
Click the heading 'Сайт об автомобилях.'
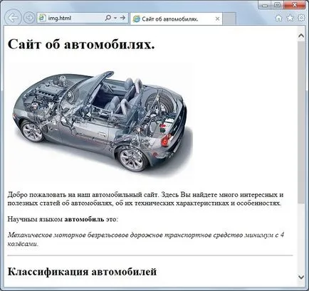pos(81,44)
